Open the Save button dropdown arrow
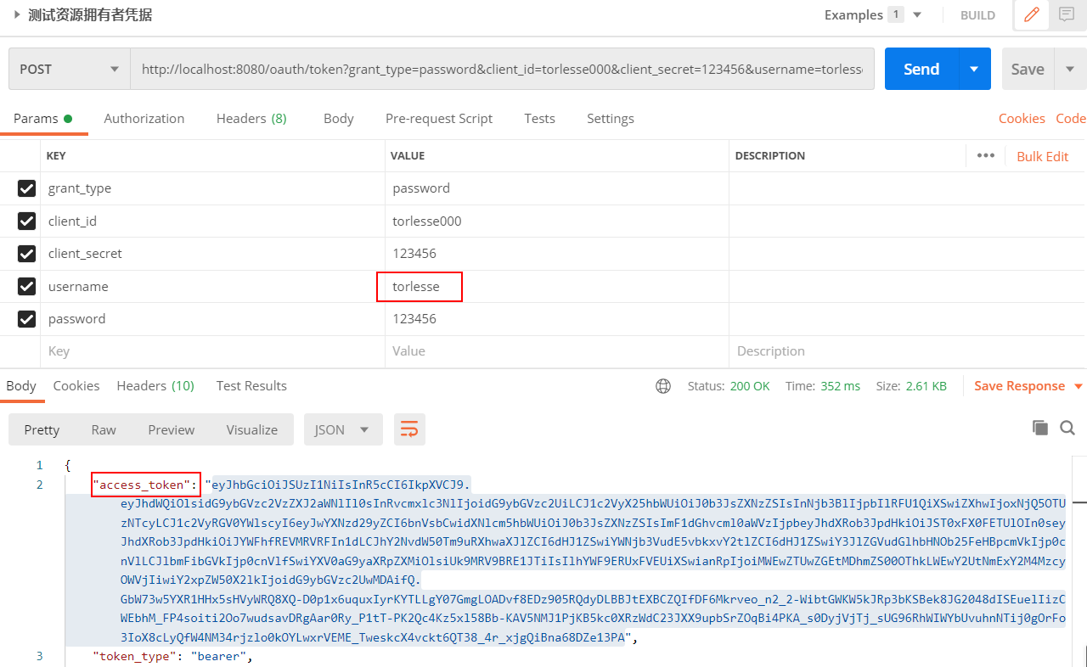Image resolution: width=1087 pixels, height=667 pixels. [1070, 69]
